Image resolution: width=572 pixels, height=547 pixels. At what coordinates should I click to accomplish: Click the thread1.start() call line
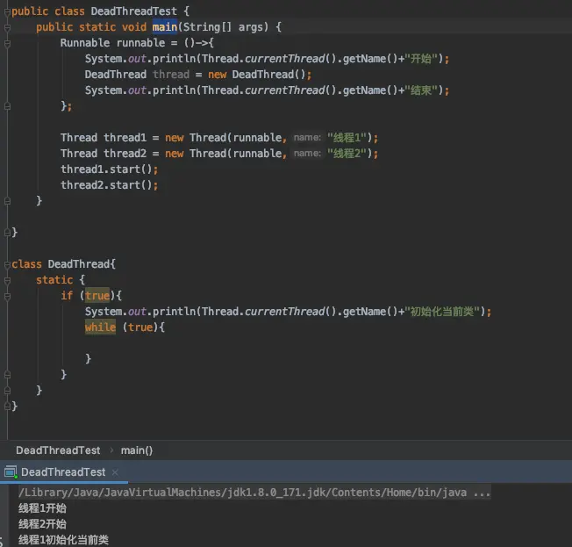click(110, 169)
